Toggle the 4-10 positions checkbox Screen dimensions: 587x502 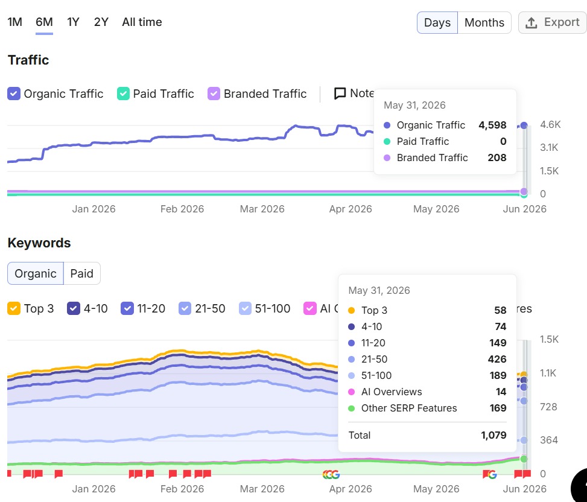(x=74, y=308)
